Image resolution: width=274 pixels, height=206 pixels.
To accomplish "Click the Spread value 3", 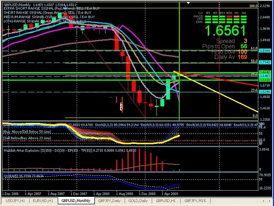I will pos(246,41).
